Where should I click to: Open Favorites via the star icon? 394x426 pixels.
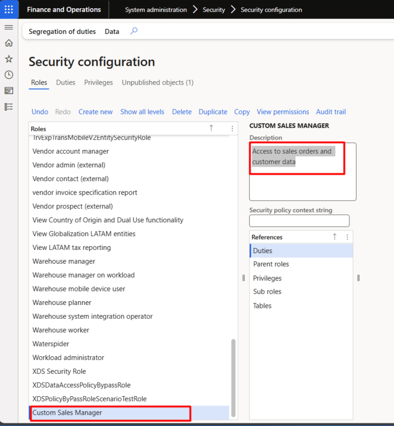(x=8, y=59)
